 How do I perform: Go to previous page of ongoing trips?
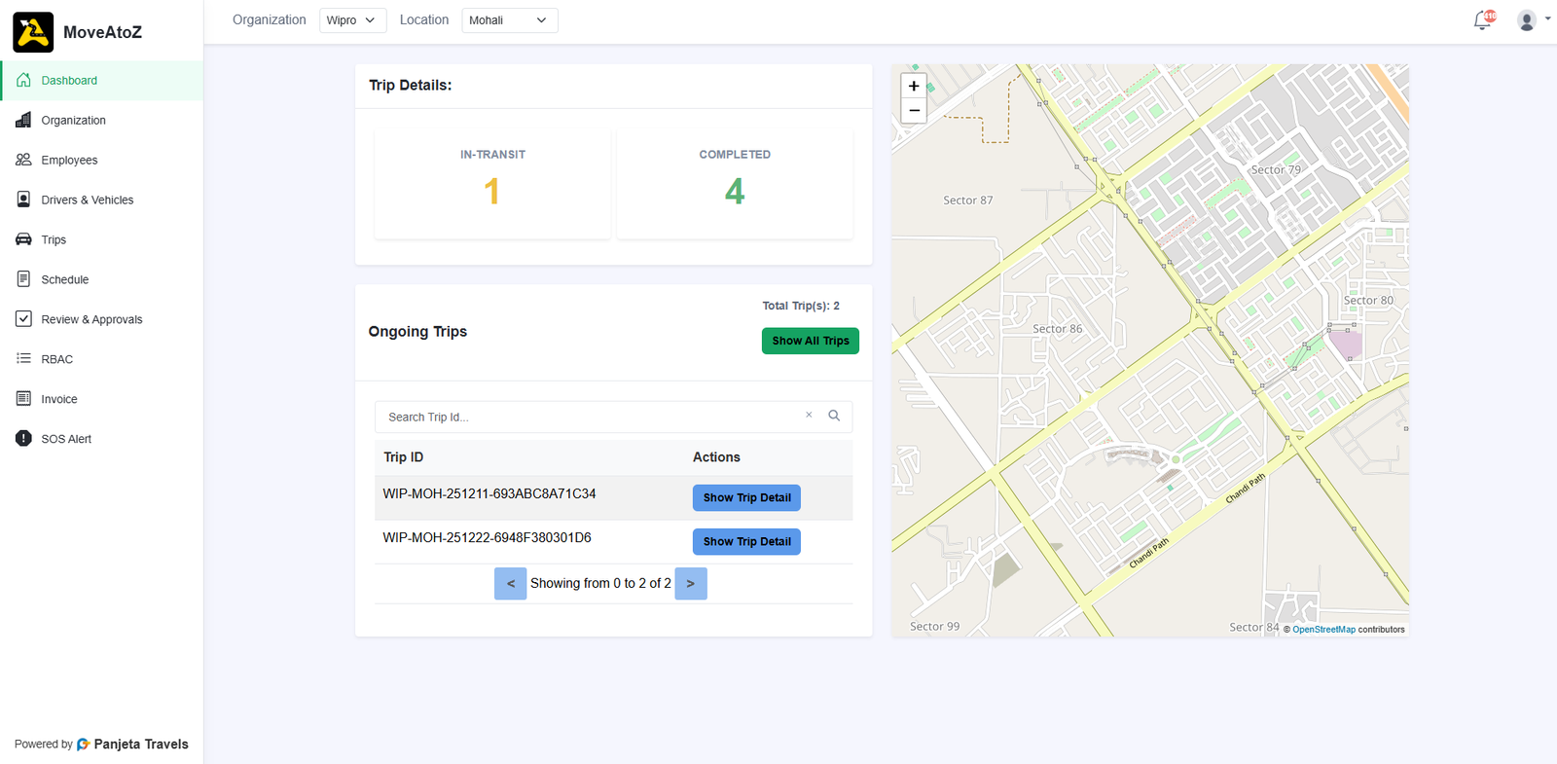510,584
